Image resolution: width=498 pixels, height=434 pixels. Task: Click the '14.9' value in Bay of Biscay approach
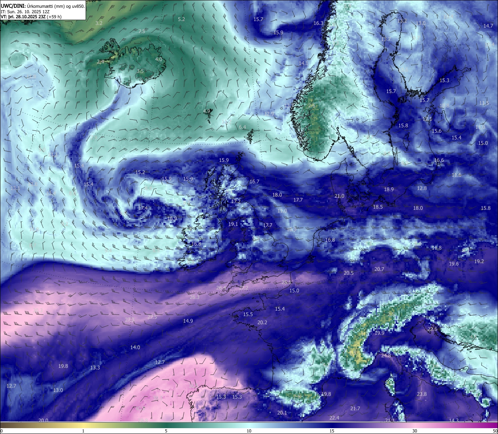pyautogui.click(x=188, y=321)
